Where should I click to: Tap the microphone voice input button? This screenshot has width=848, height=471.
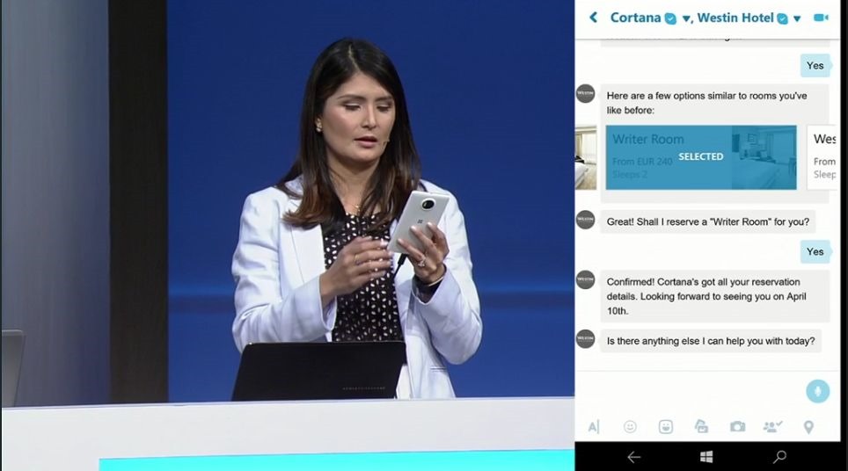(817, 391)
